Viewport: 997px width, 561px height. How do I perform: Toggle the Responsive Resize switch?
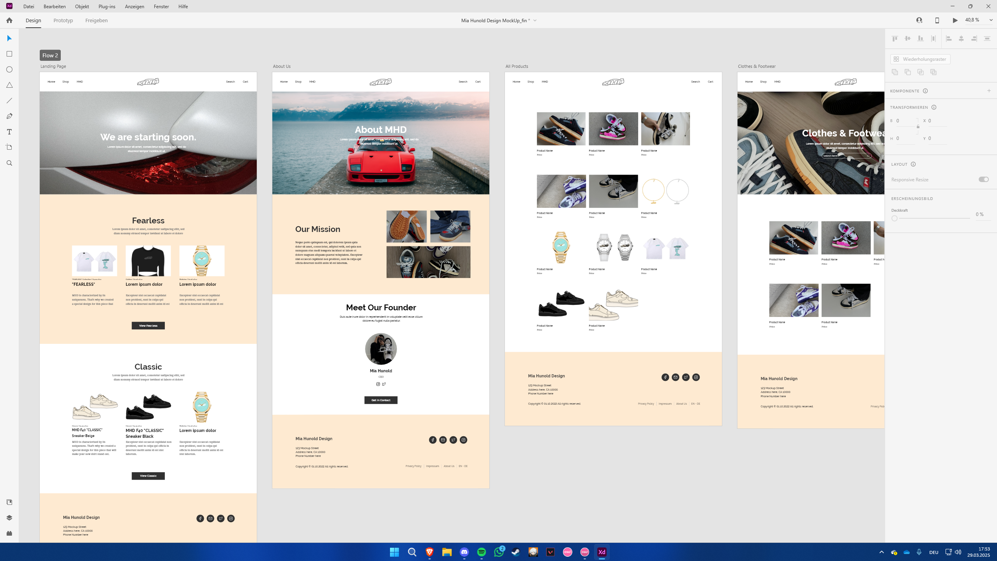[983, 179]
